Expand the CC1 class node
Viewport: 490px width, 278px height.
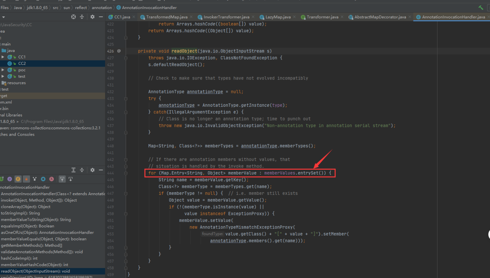3,57
